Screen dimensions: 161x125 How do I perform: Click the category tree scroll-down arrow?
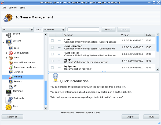click(x=46, y=109)
